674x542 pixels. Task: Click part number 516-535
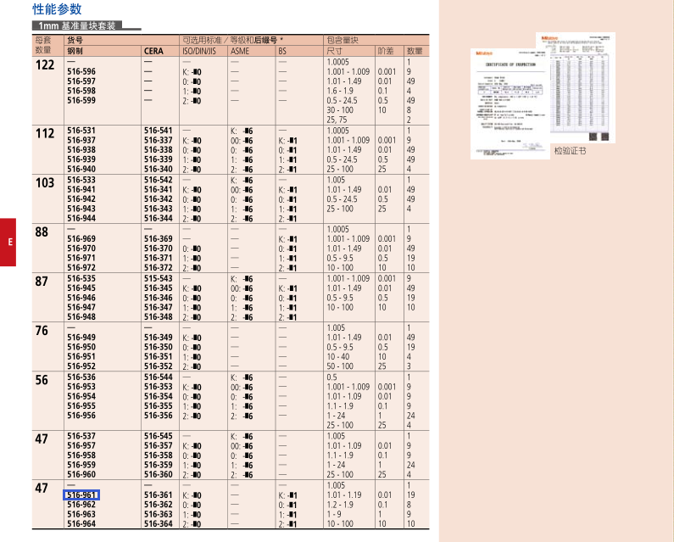click(x=81, y=278)
